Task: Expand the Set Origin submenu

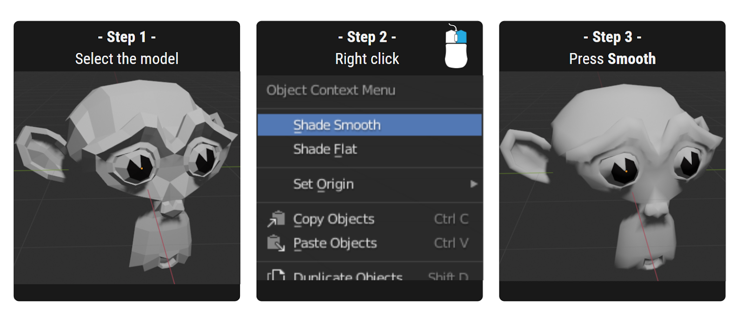Action: [x=323, y=184]
